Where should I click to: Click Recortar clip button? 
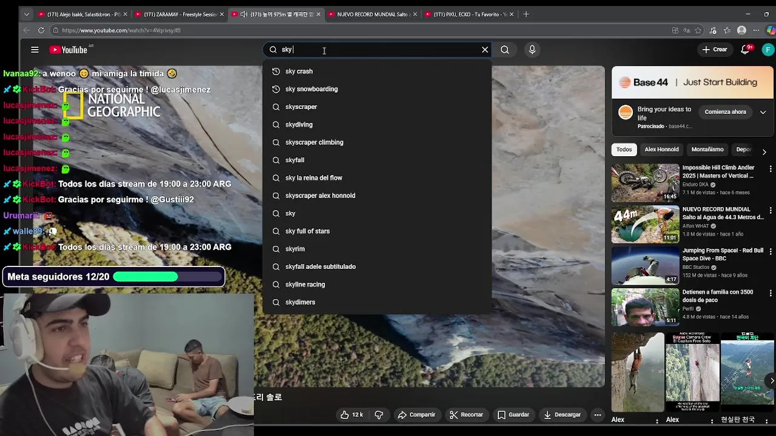pos(466,415)
